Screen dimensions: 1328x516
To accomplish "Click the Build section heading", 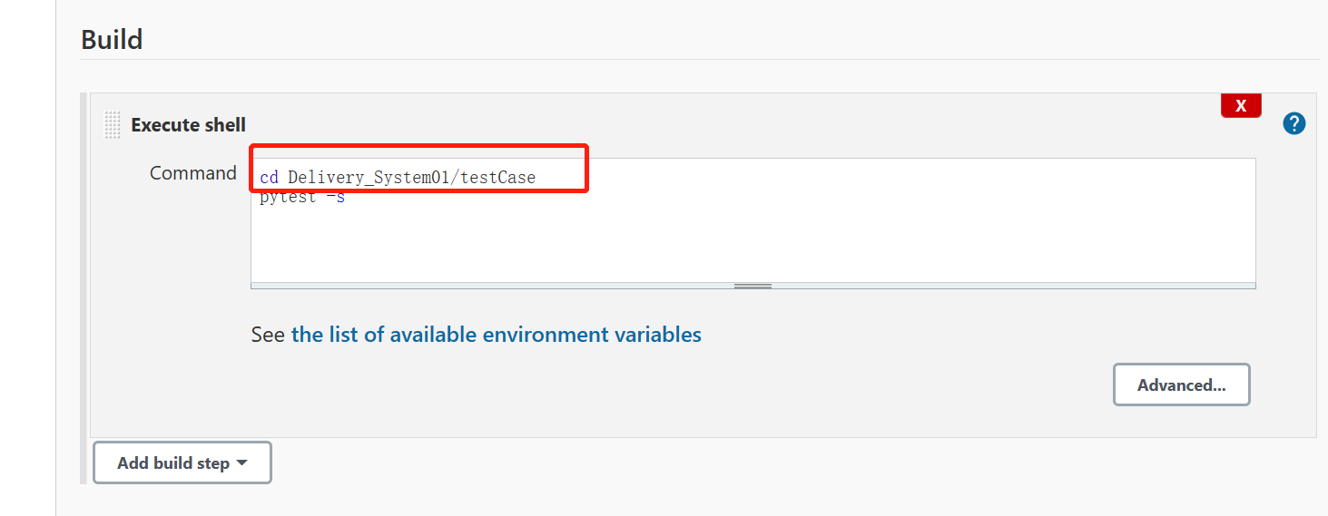I will [112, 40].
